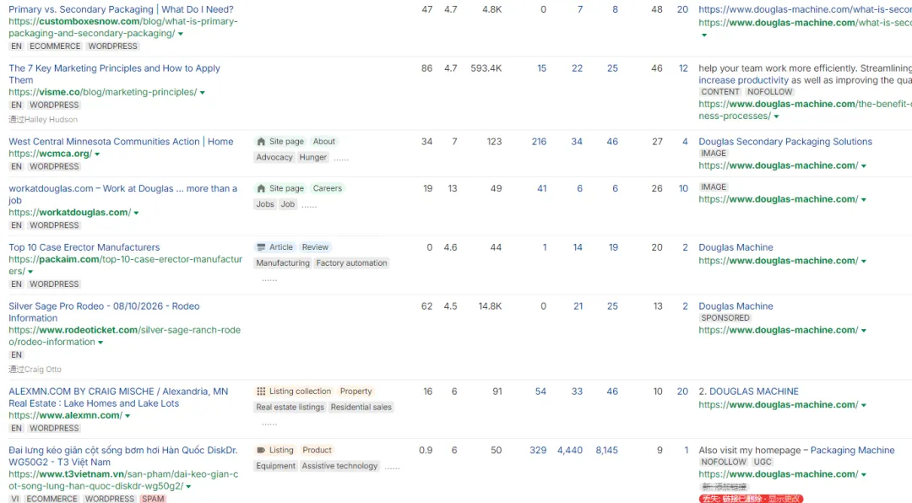Open the 8,145 value in the t3vietnam row
Viewport: 912px width, 503px height.
606,451
